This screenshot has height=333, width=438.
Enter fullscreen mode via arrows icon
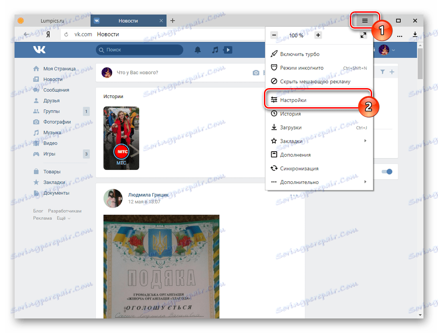363,35
